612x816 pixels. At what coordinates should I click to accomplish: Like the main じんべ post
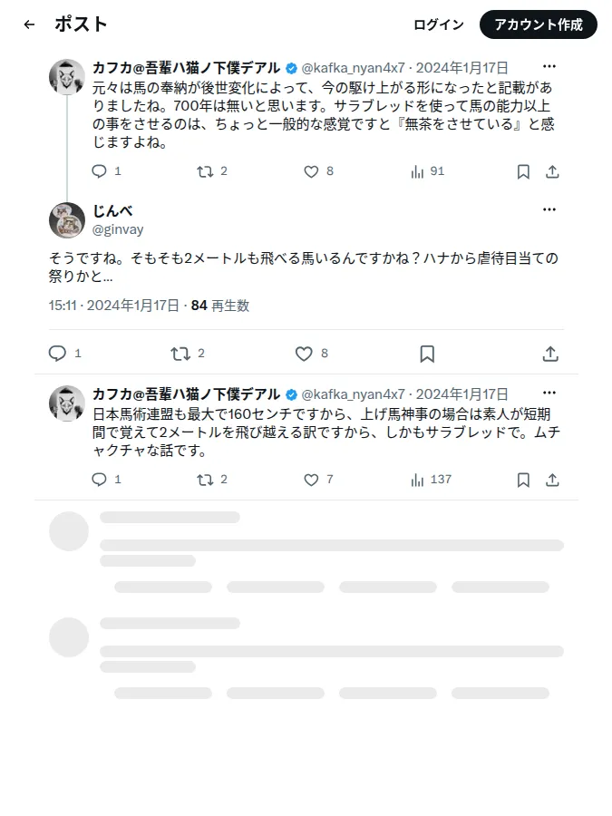(x=311, y=354)
